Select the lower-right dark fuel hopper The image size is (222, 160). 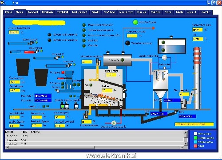(41, 77)
